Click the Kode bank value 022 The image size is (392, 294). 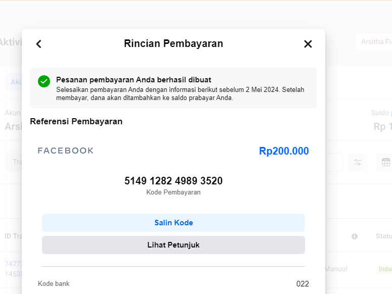(x=302, y=283)
